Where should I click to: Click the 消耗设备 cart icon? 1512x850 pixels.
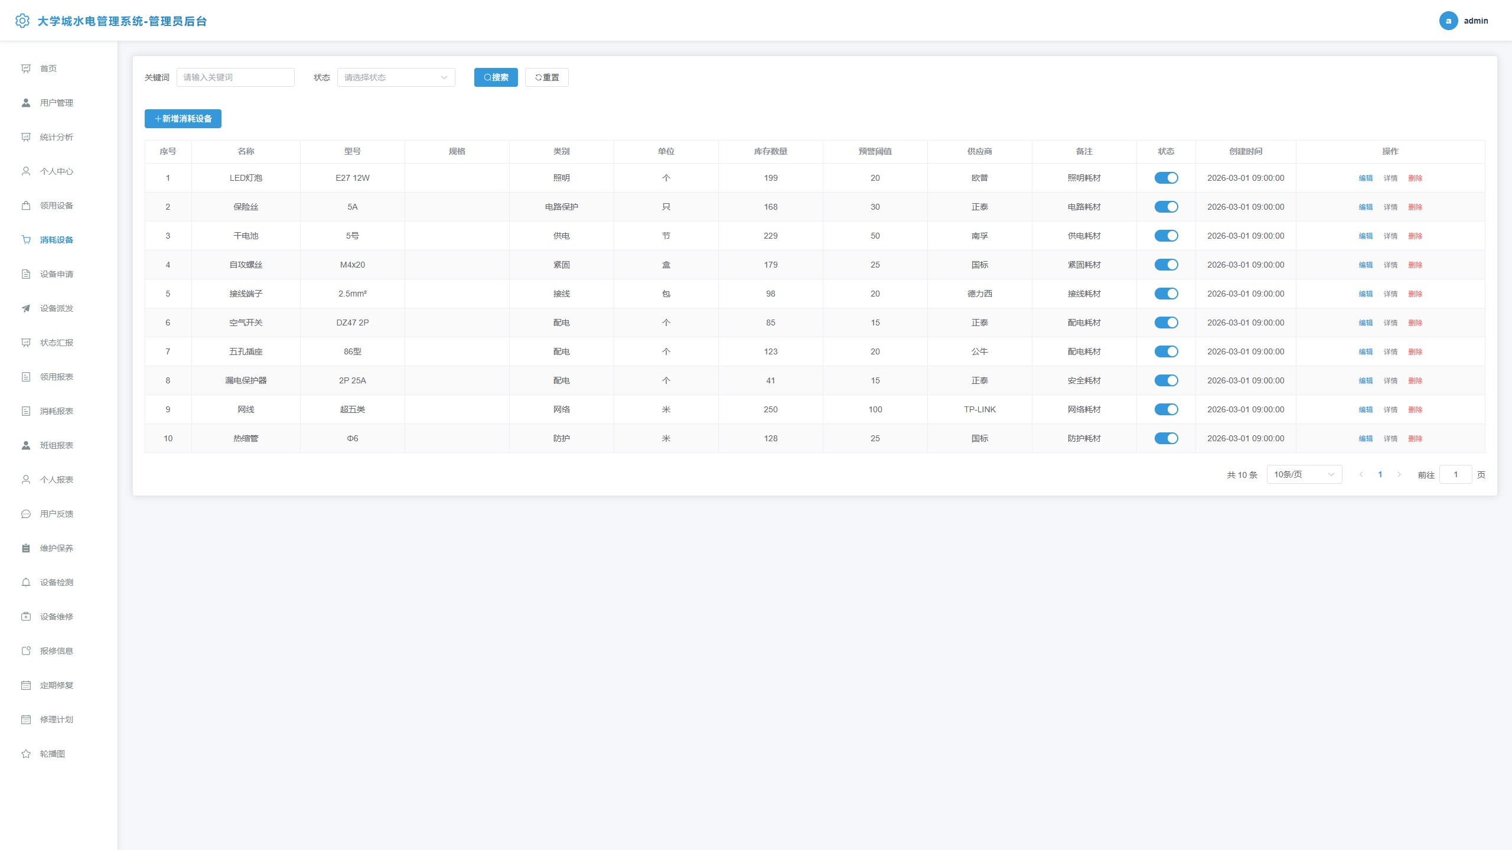click(26, 240)
